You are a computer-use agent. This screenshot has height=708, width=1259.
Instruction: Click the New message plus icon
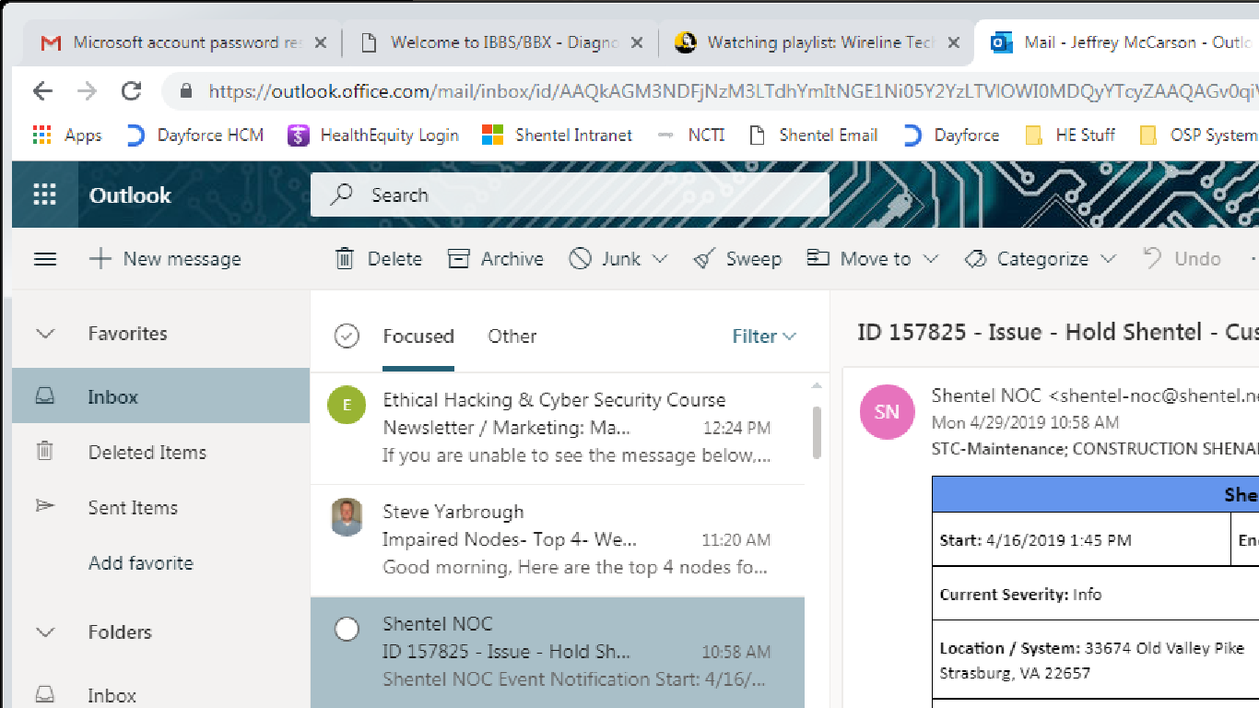(x=100, y=259)
